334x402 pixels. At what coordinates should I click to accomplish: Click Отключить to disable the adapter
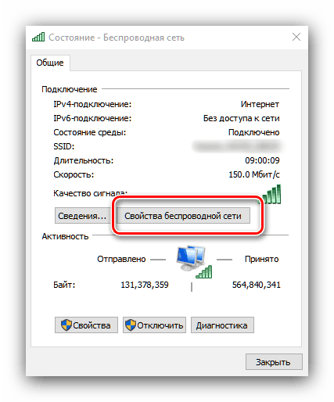154,325
